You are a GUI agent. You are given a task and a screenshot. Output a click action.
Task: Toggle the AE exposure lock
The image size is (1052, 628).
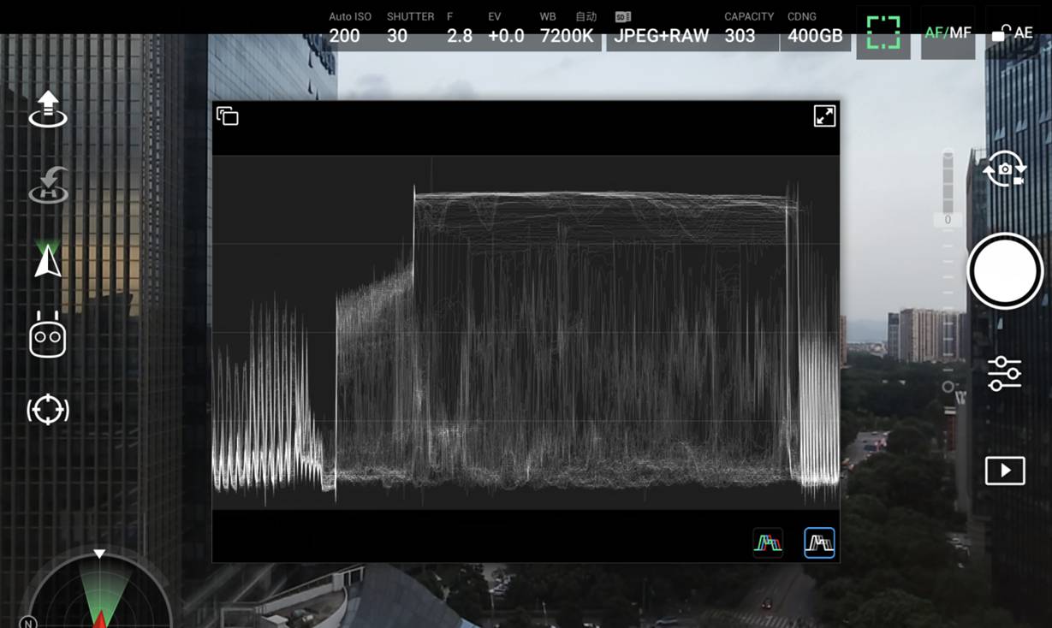tap(1013, 33)
